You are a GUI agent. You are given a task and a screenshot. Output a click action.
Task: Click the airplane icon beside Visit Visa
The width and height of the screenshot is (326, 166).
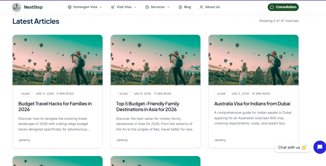(113, 7)
